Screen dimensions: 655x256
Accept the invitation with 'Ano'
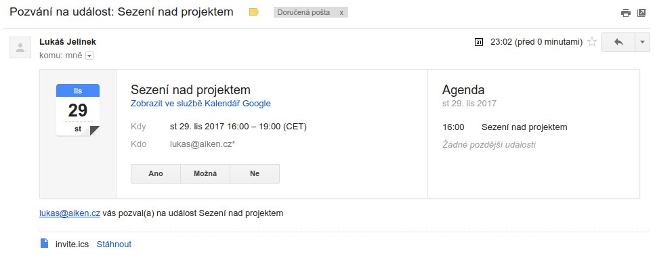coord(156,174)
